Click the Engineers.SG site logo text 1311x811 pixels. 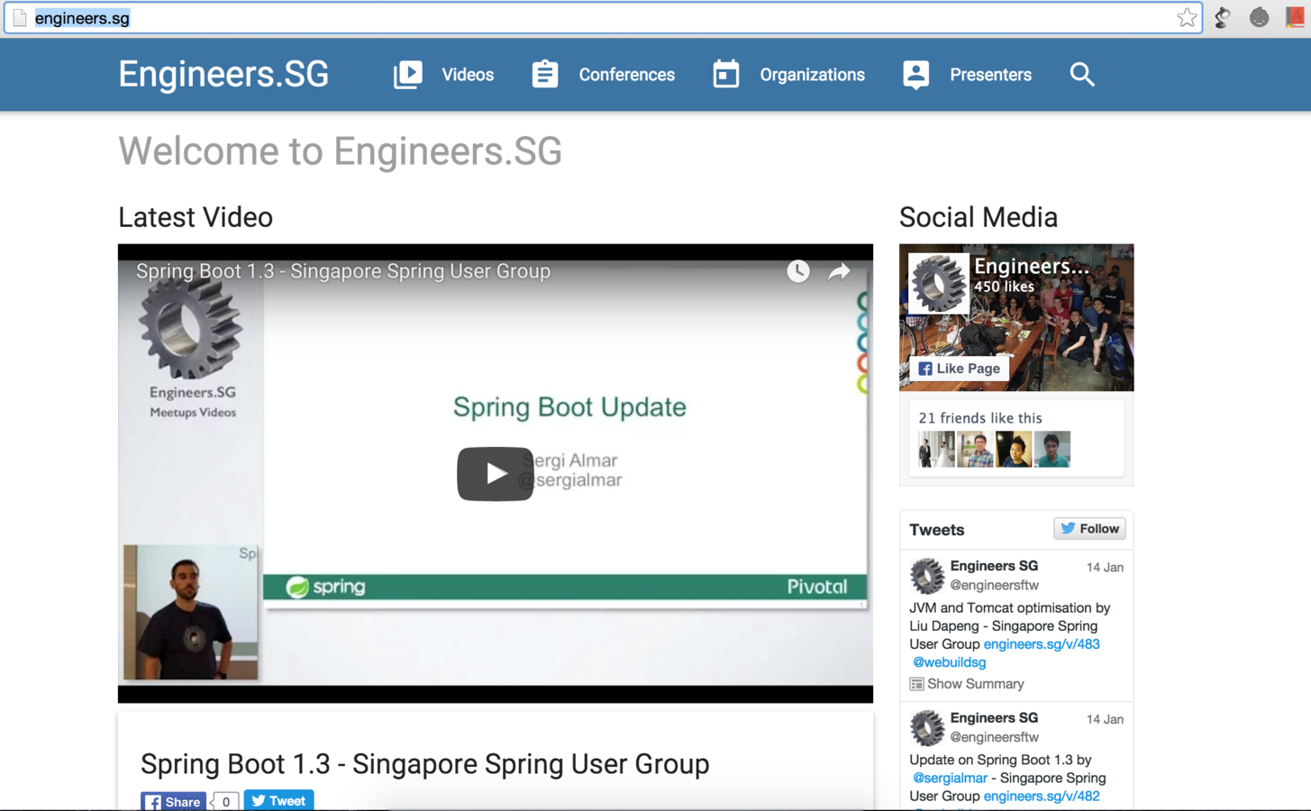click(223, 74)
